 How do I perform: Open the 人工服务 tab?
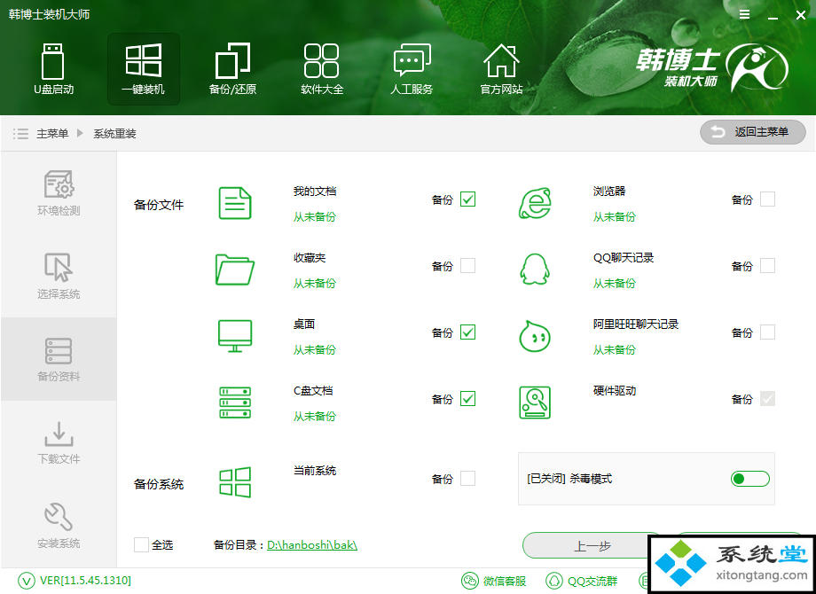click(x=412, y=69)
